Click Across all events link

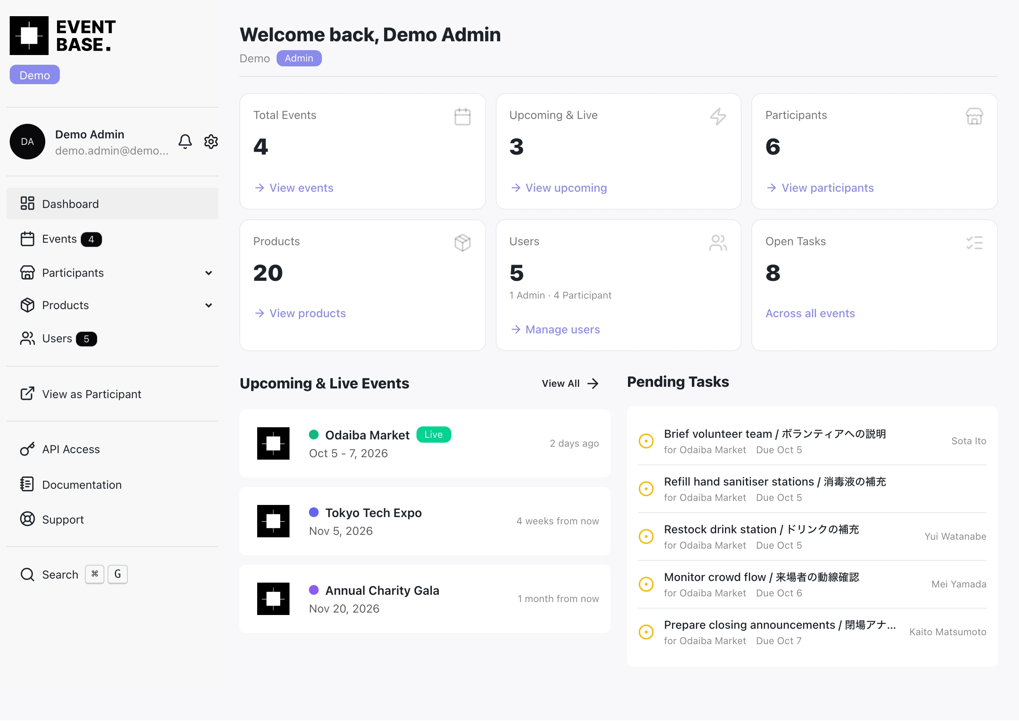pos(810,314)
